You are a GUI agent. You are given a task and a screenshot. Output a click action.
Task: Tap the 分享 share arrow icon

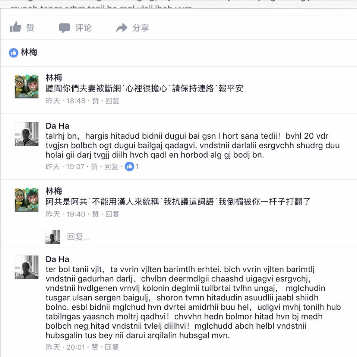click(121, 28)
